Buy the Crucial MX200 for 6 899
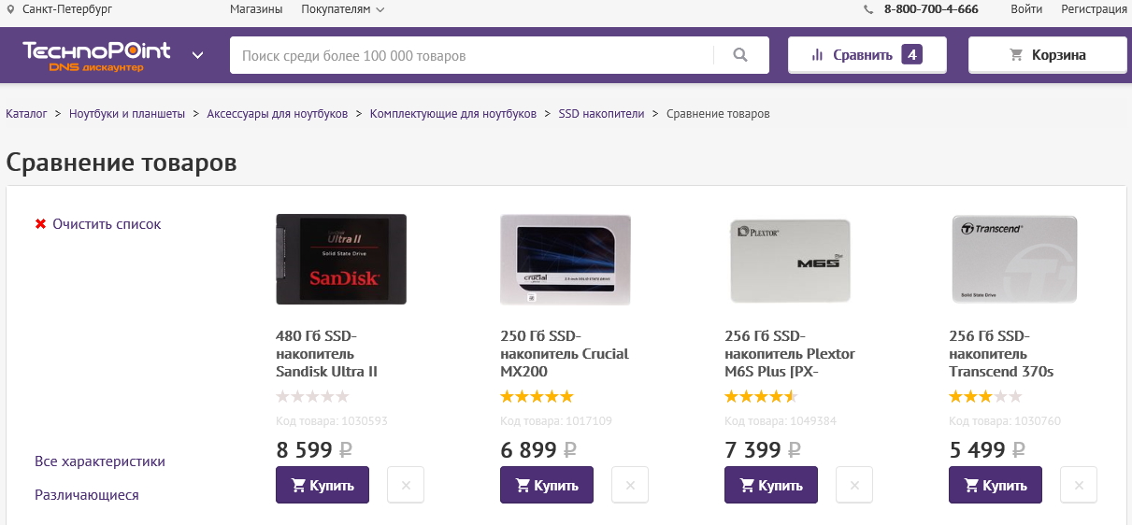Viewport: 1132px width, 525px height. pos(547,486)
